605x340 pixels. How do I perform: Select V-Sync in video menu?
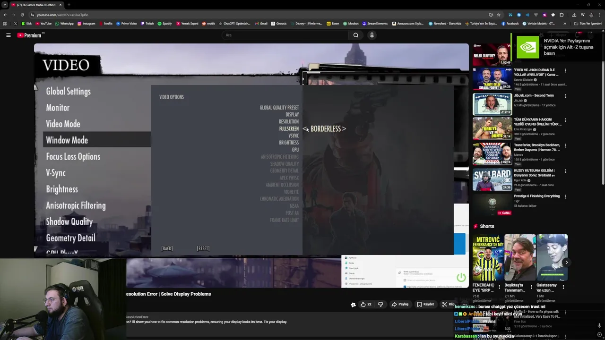[x=55, y=173]
